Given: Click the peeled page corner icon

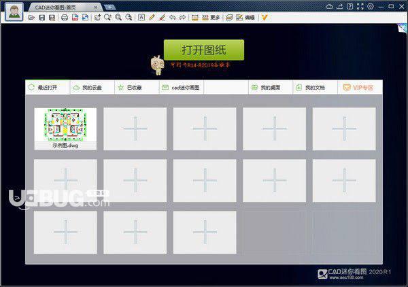Looking at the screenshot, I should click(x=403, y=28).
